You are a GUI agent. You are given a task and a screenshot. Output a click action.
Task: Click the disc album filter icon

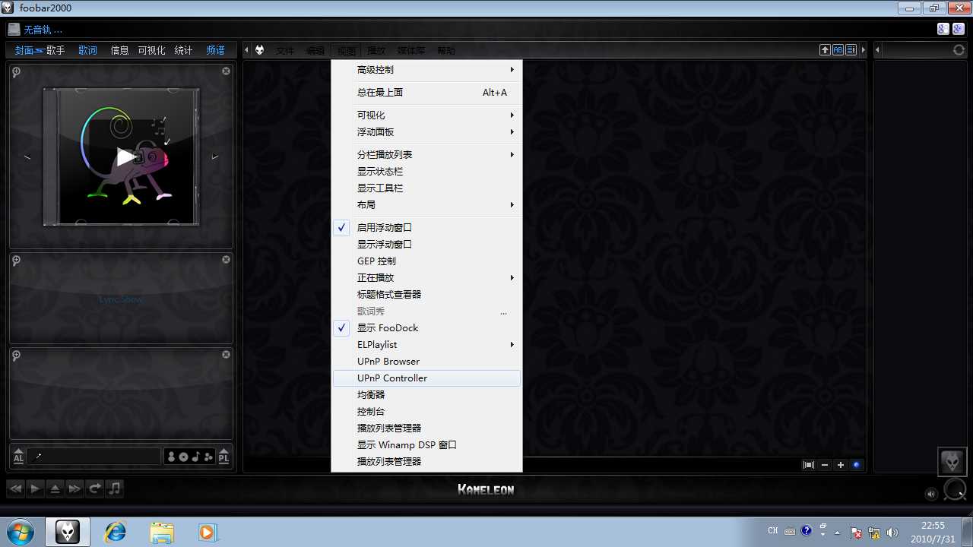183,457
